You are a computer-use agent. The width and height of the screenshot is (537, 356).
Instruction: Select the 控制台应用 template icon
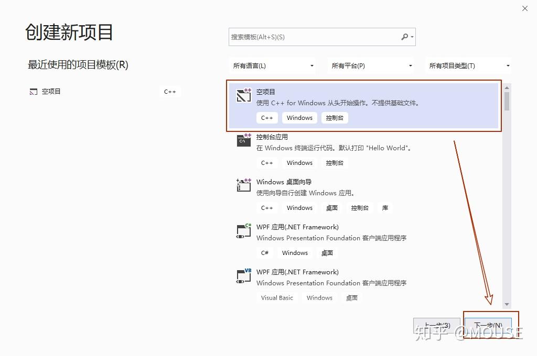click(243, 140)
